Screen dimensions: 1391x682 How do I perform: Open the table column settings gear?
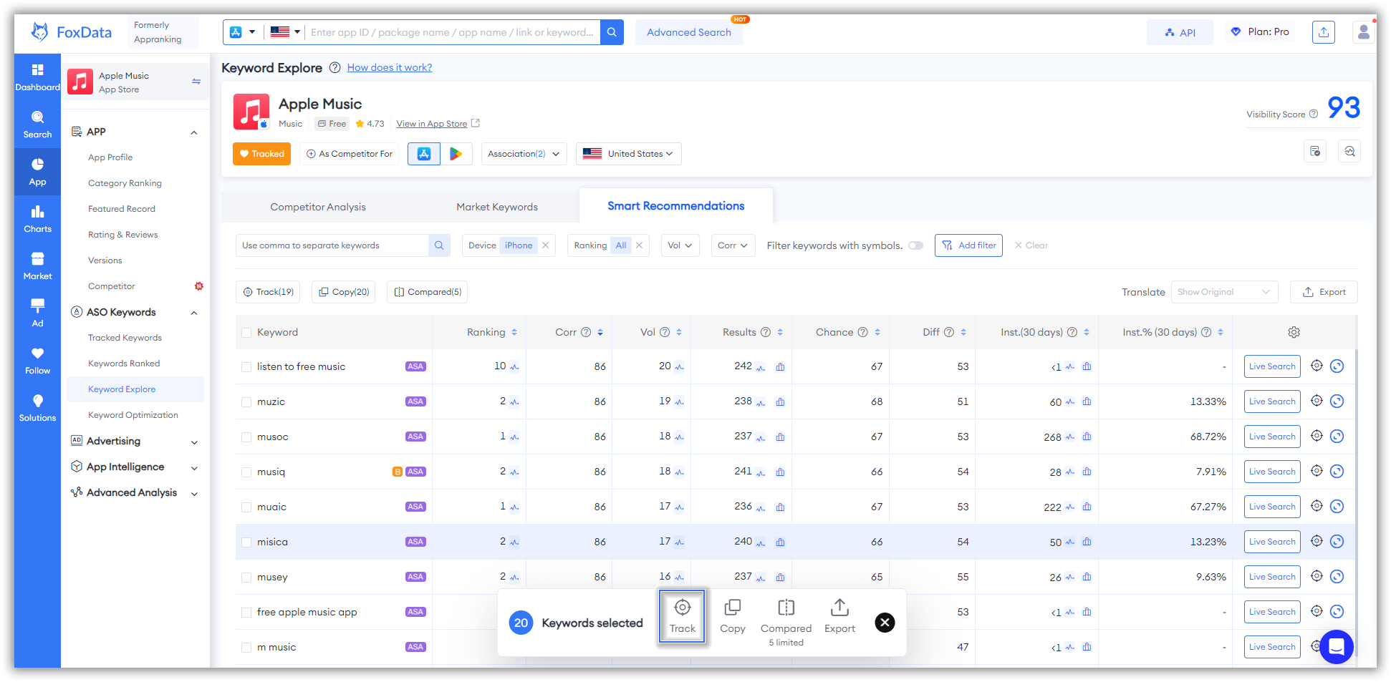1294,332
